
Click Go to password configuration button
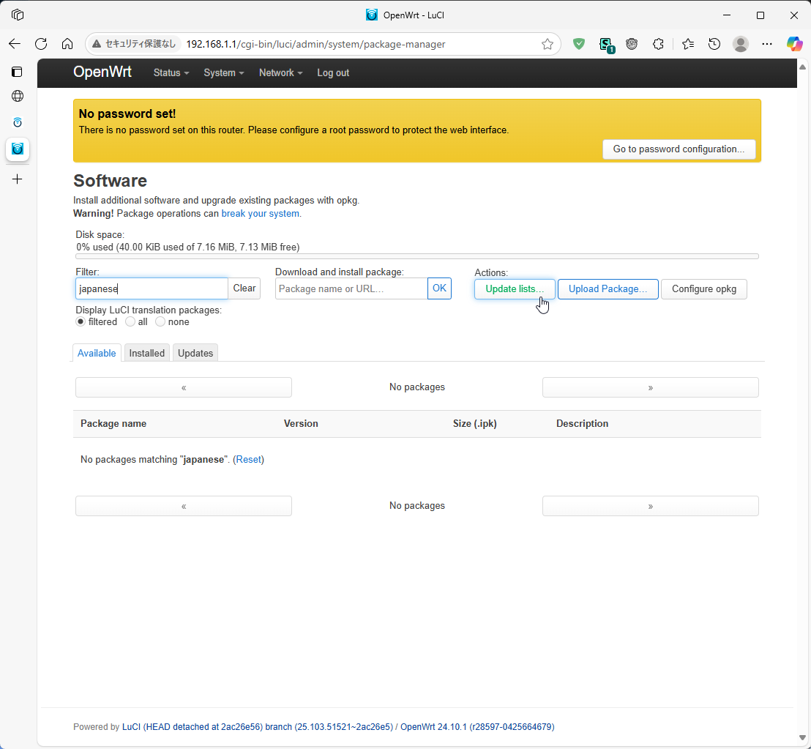click(x=679, y=149)
